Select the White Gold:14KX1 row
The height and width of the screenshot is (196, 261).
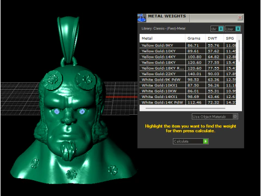pyautogui.click(x=188, y=97)
